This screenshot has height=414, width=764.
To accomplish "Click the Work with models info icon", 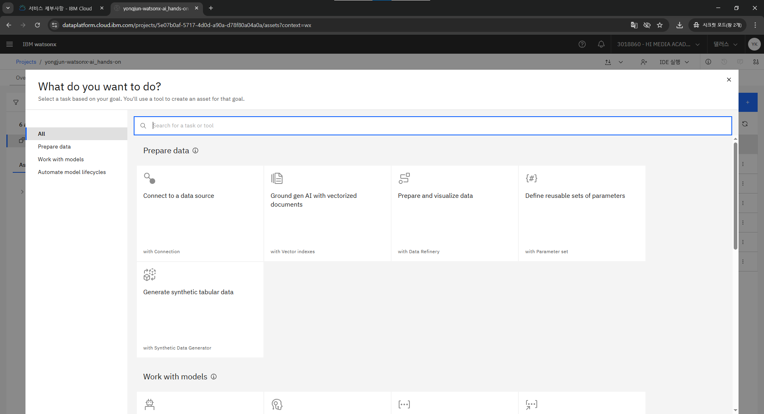I will (x=214, y=377).
